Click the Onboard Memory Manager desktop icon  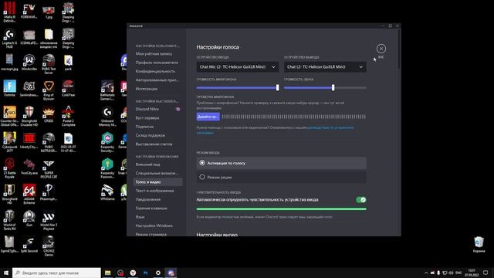coord(107,117)
